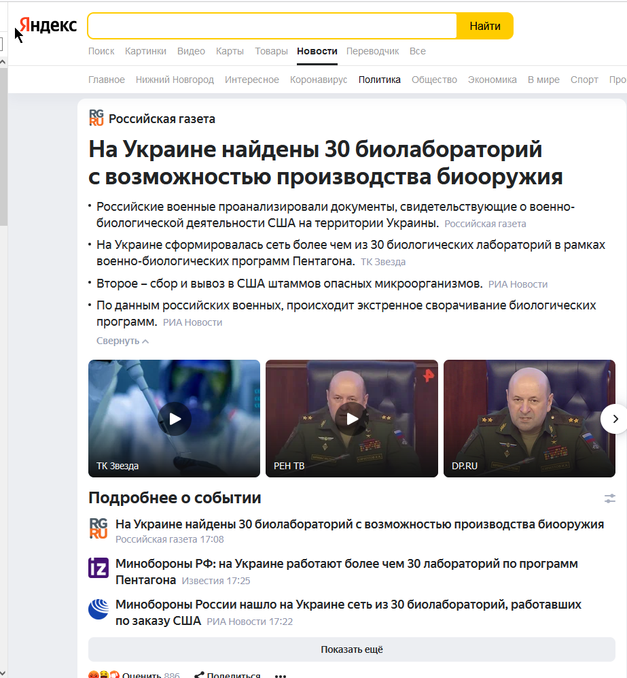Switch to the Картинки tab
Viewport: 627px width, 678px height.
[145, 51]
